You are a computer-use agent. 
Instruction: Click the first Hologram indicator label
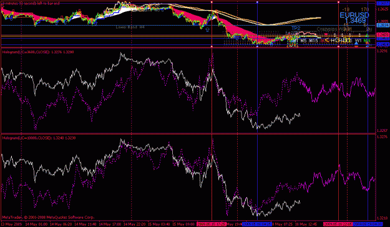38,52
